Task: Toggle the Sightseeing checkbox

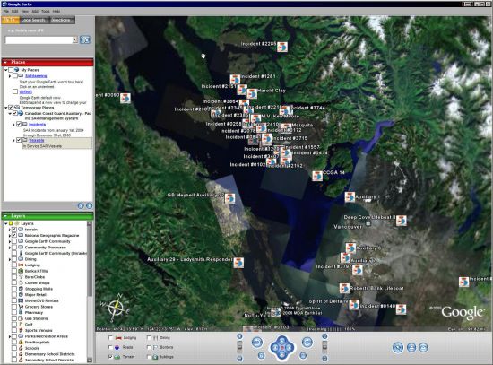Action: pos(15,76)
